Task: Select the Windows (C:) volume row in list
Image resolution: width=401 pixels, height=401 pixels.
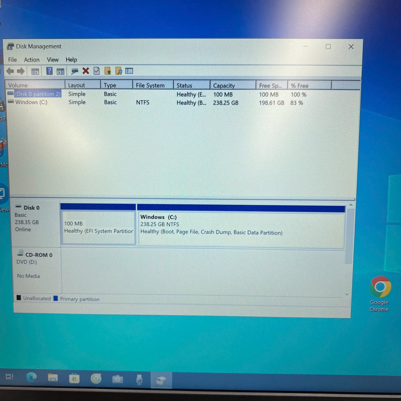Action: click(x=31, y=102)
